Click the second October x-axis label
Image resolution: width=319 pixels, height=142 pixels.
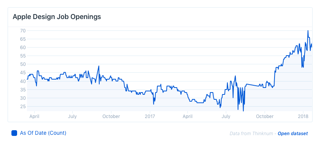tap(265, 116)
